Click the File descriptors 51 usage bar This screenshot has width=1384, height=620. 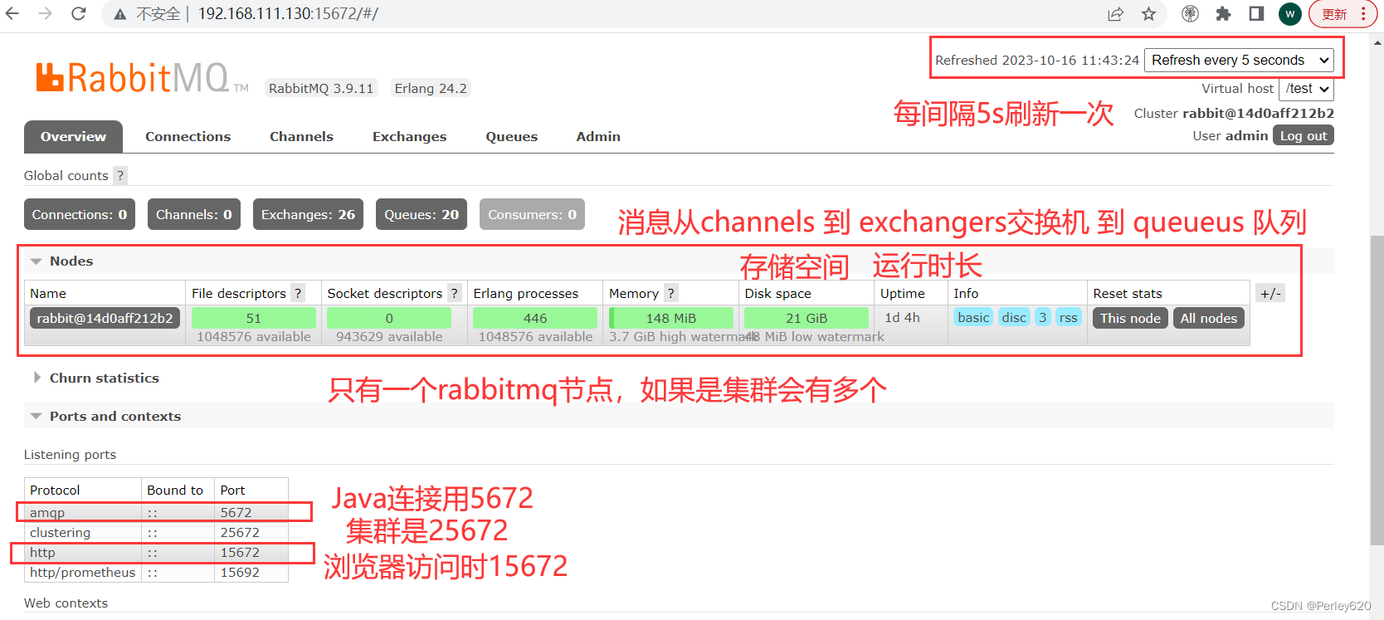coord(254,318)
